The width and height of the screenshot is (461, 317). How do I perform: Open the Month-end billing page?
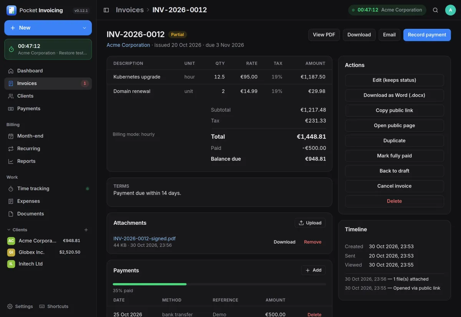tap(48, 136)
